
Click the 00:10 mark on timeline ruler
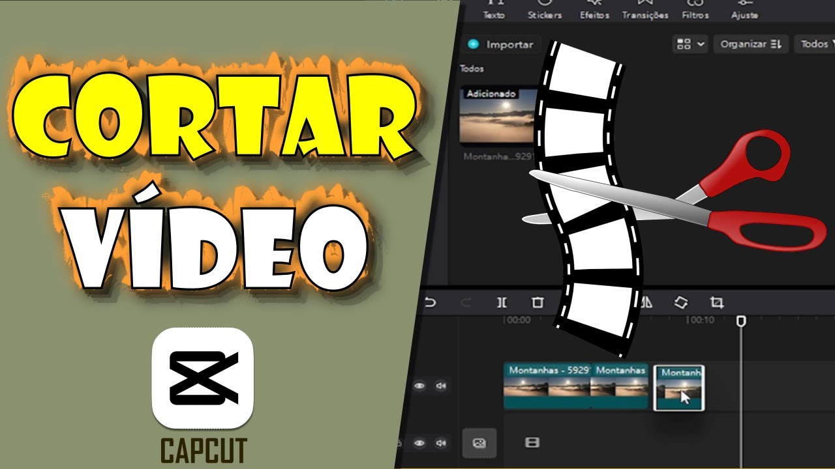702,320
